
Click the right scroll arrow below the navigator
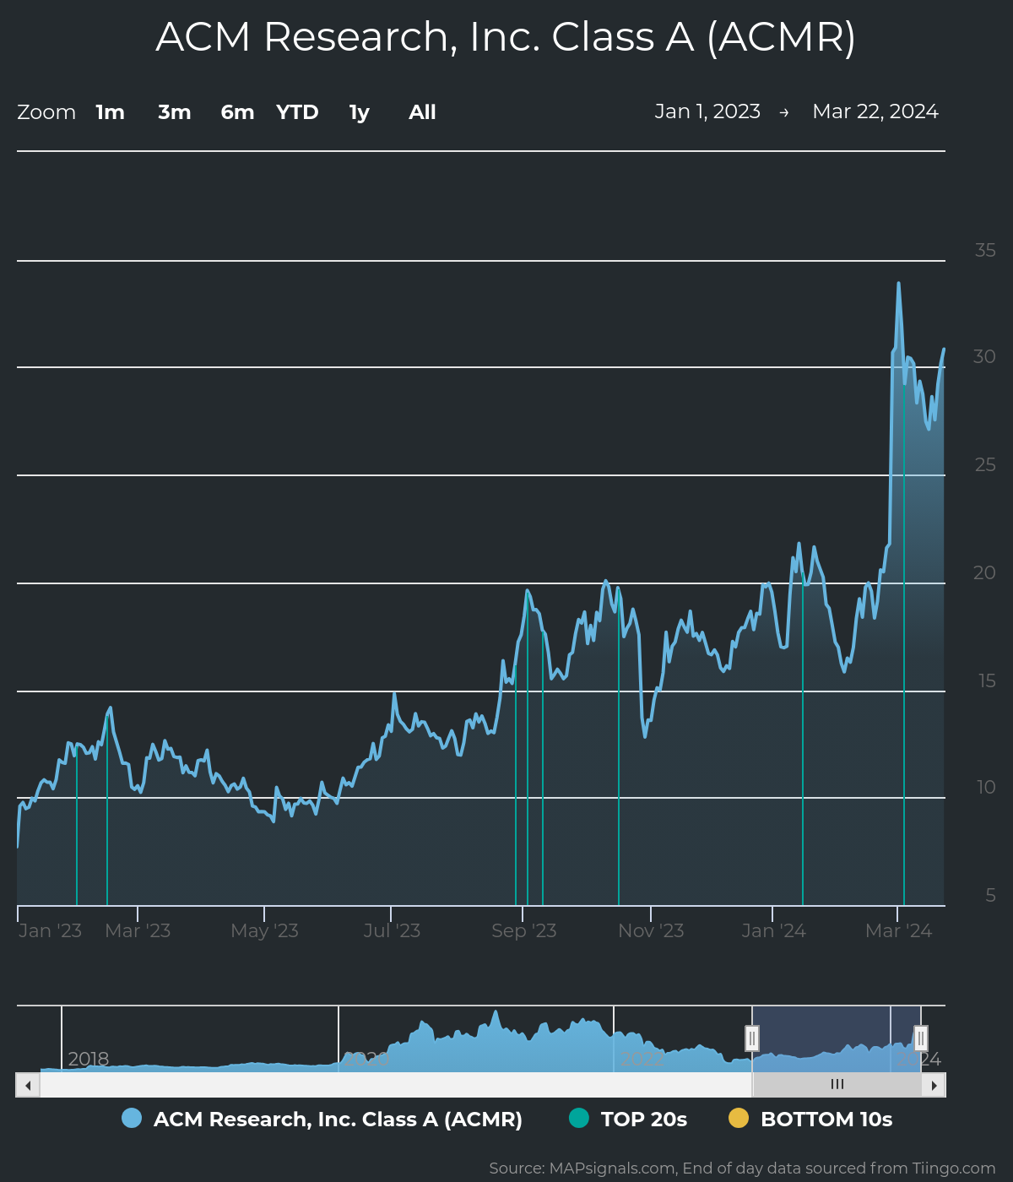(x=934, y=1084)
